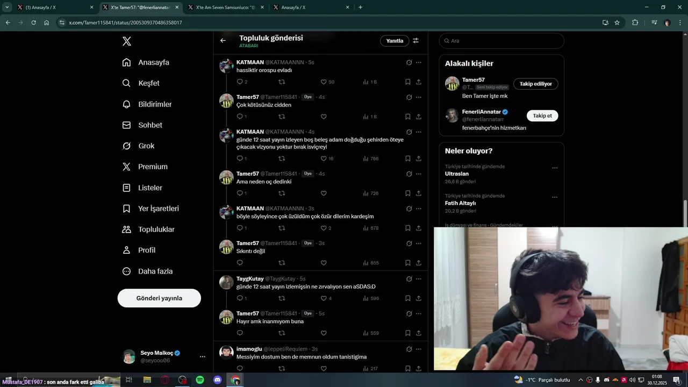
Task: Open Grok icon on Tamer57 'Çok kötüsünüz cidden' post
Action: point(409,97)
